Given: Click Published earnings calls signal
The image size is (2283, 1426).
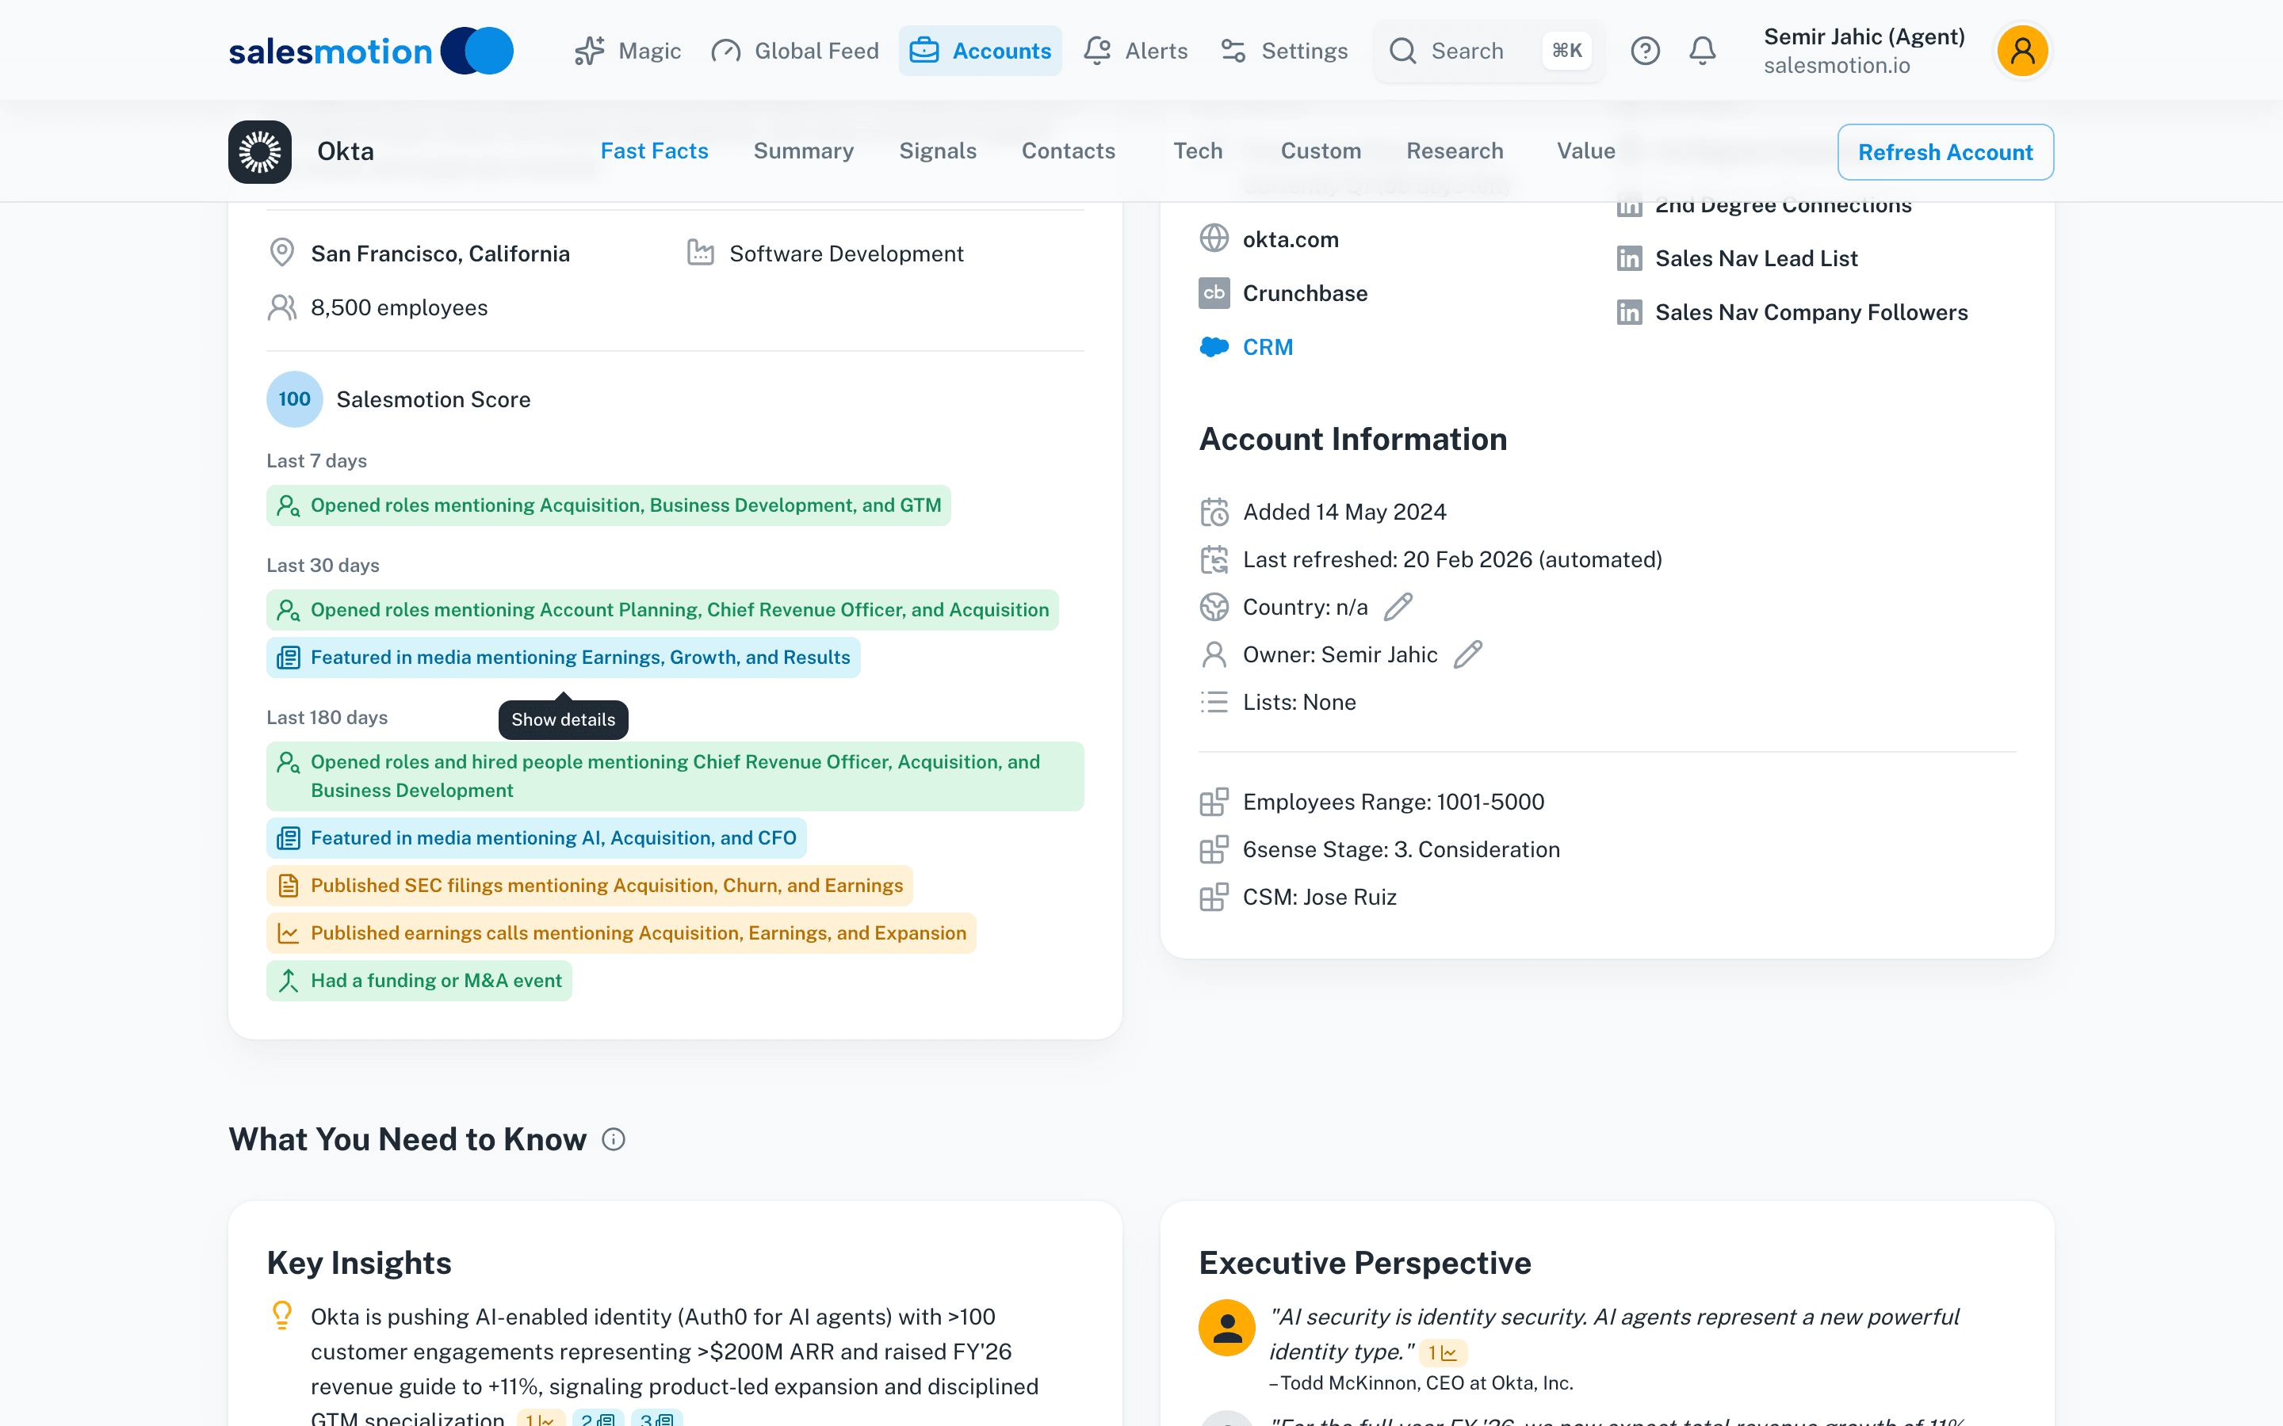Looking at the screenshot, I should click(621, 932).
